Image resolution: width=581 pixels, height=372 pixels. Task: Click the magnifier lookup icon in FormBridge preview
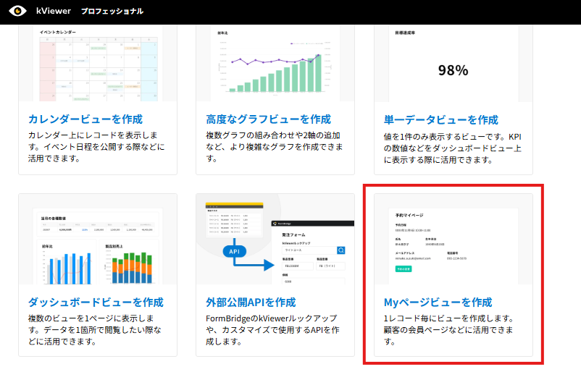[x=340, y=251]
